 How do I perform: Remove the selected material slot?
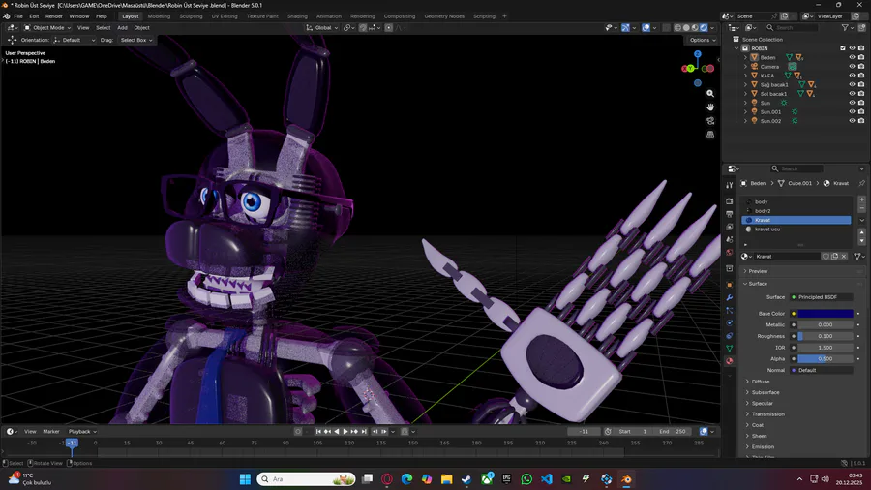click(x=861, y=208)
